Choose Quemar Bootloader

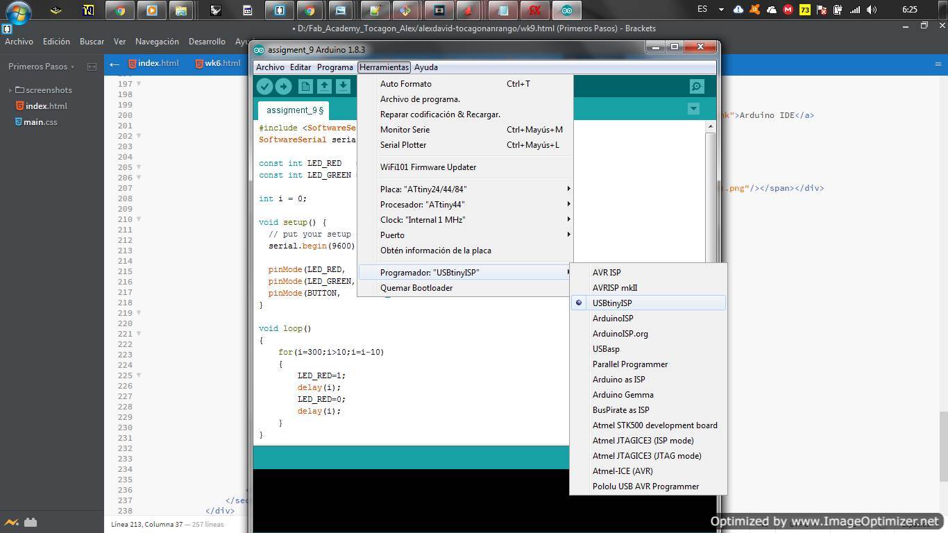coord(466,288)
